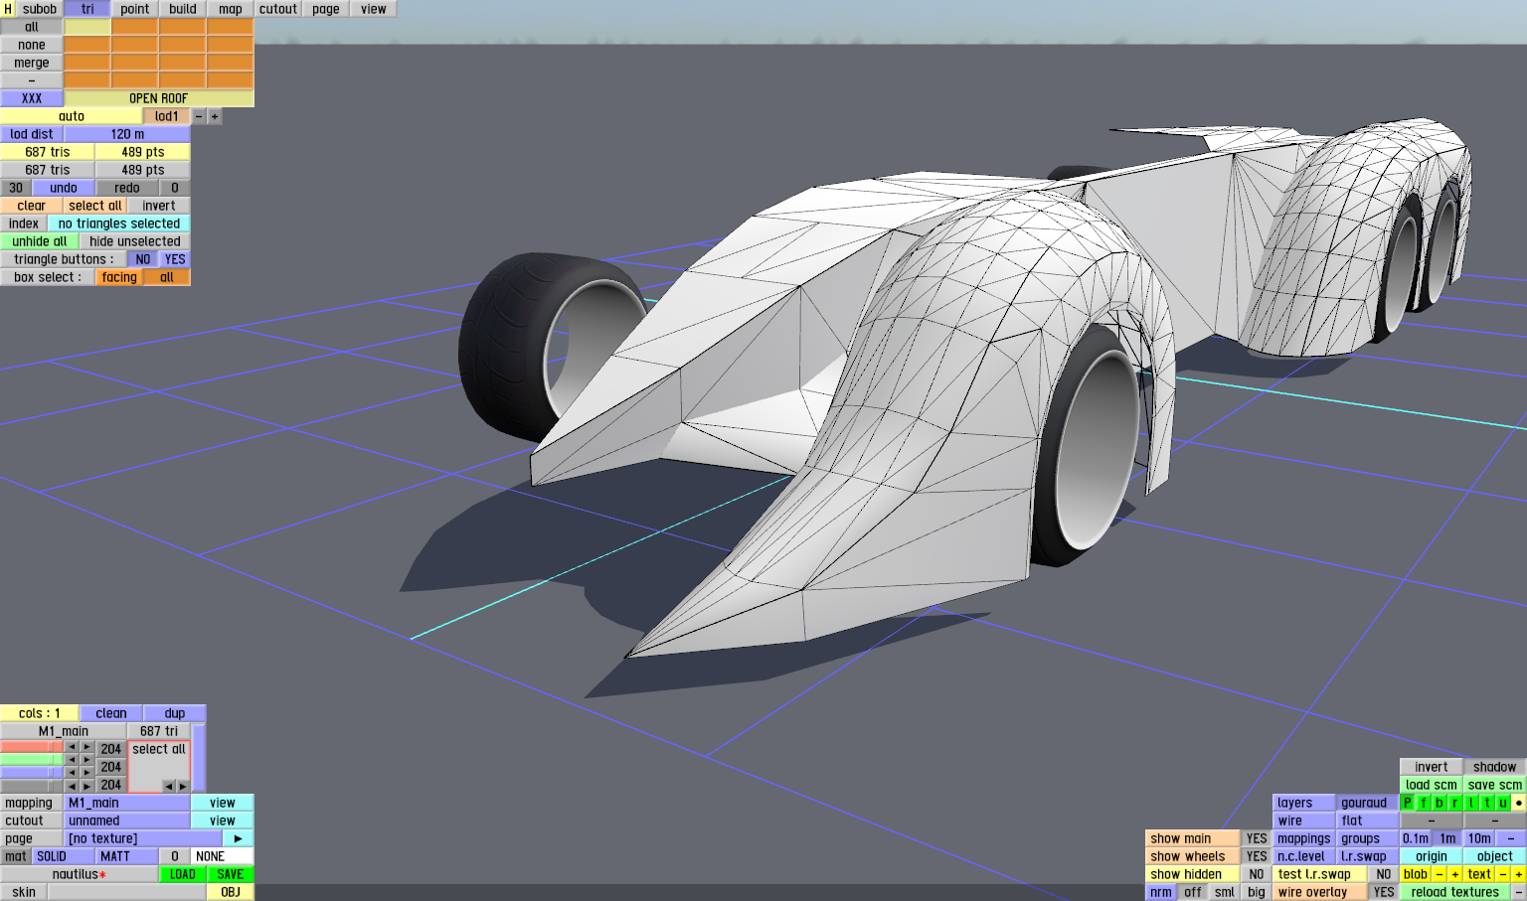This screenshot has height=901, width=1527.
Task: Set triangle buttons to NO
Action: tap(143, 259)
